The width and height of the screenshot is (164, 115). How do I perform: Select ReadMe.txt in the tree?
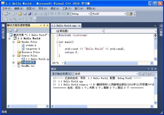28,66
